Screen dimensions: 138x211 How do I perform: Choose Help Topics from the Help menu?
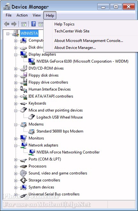64,24
